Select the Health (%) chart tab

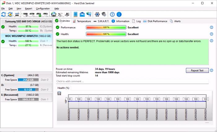pyautogui.click(x=63, y=88)
